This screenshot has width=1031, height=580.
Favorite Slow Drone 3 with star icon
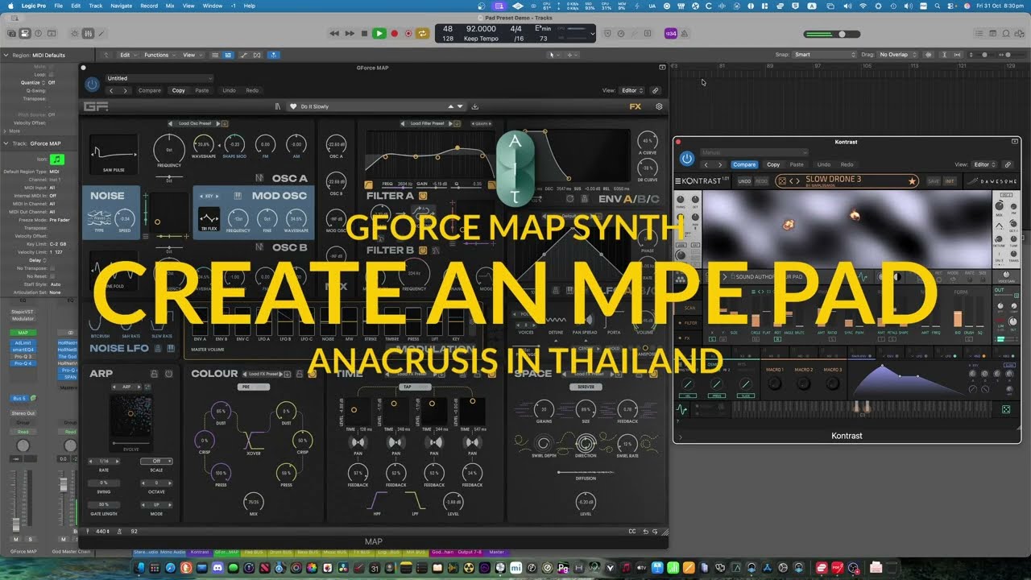tap(912, 181)
